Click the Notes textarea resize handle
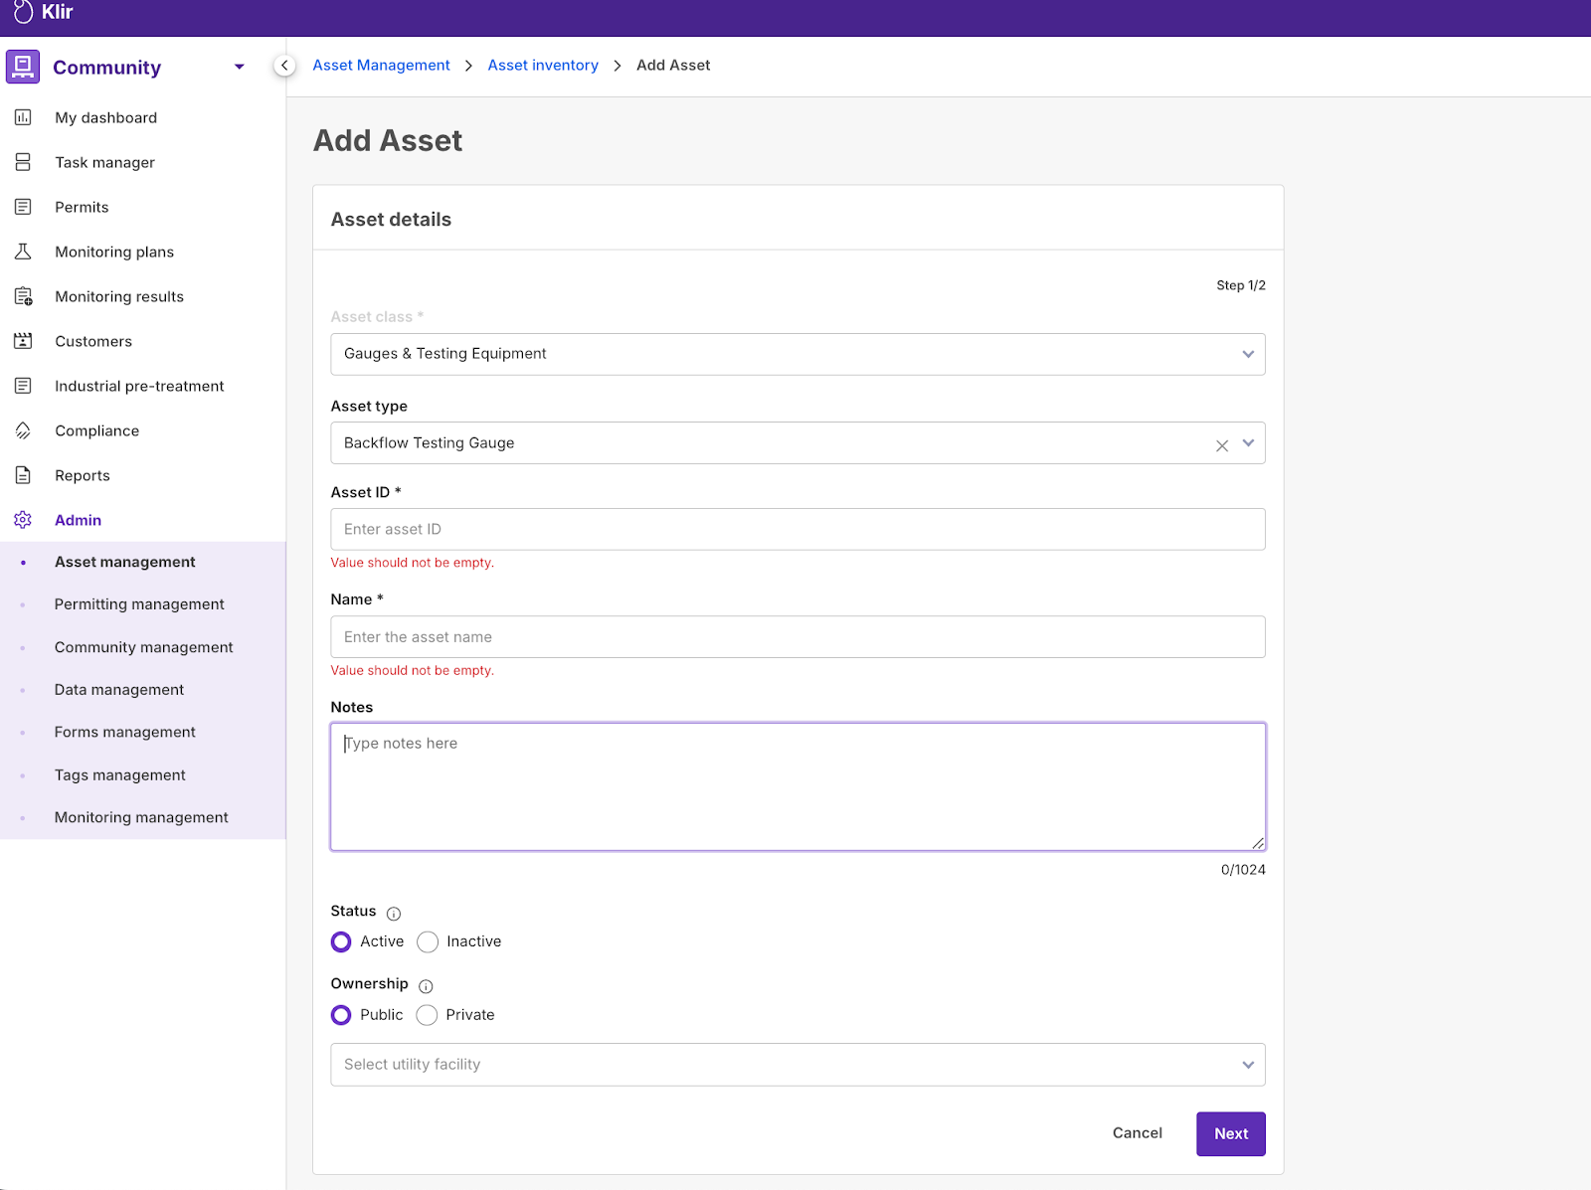 (x=1258, y=843)
